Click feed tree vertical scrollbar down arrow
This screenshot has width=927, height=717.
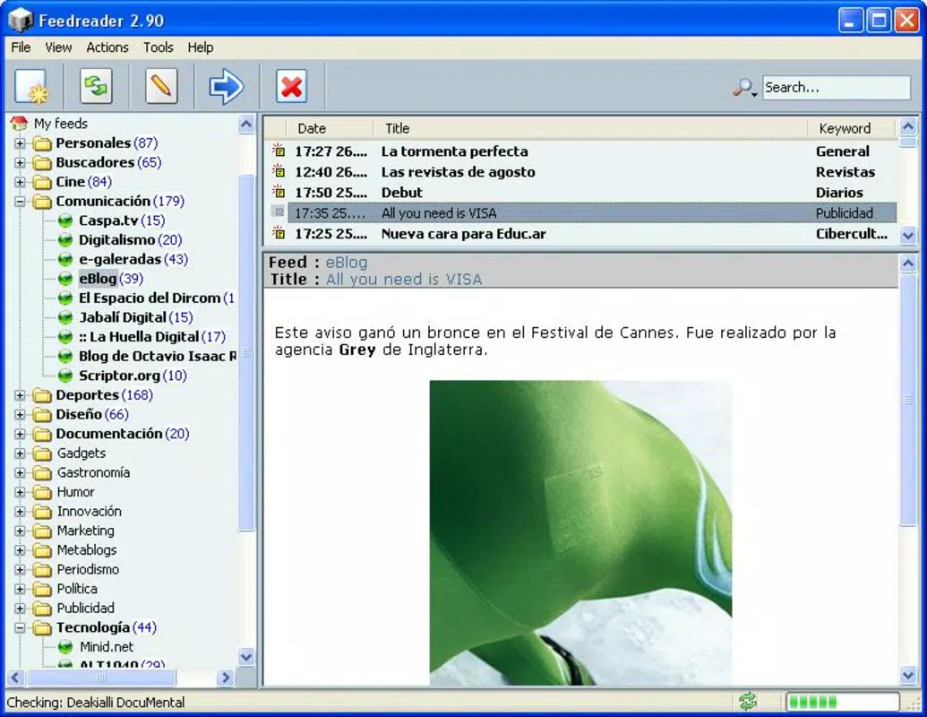click(x=246, y=657)
